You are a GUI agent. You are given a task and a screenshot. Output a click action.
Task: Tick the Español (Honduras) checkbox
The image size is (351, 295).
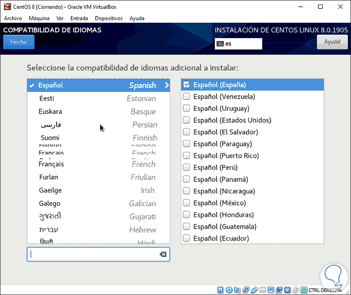tap(186, 215)
